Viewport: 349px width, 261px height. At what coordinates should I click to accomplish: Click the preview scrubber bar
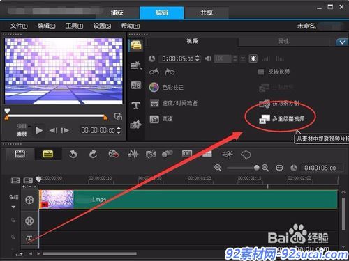[56, 116]
